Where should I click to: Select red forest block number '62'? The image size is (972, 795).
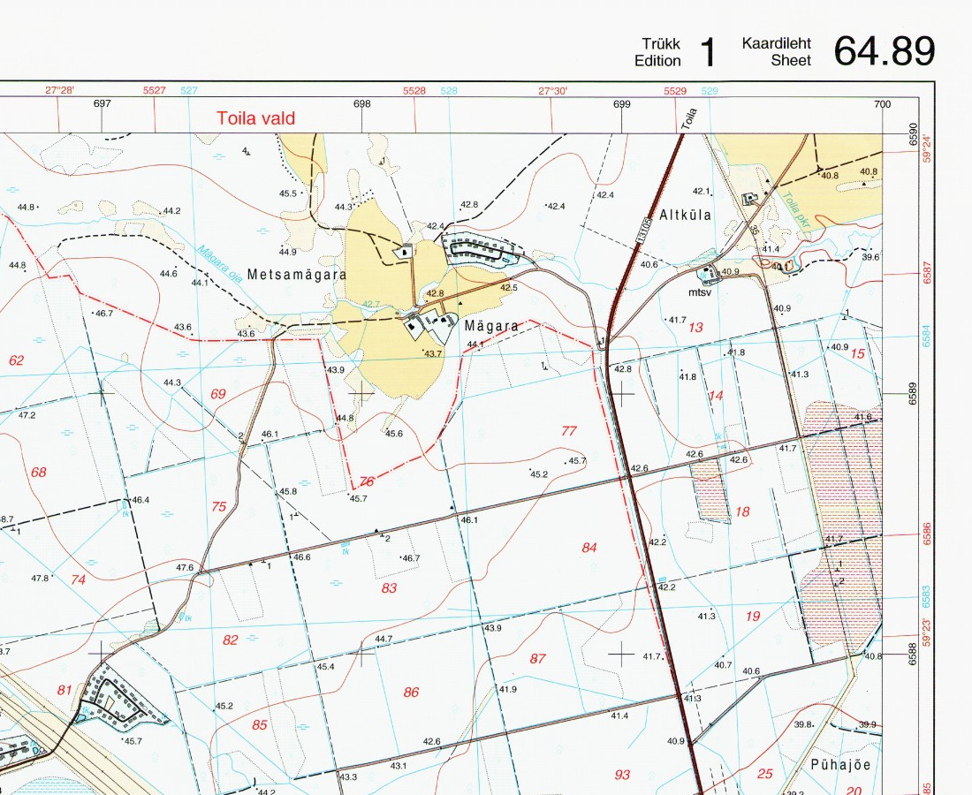17,360
